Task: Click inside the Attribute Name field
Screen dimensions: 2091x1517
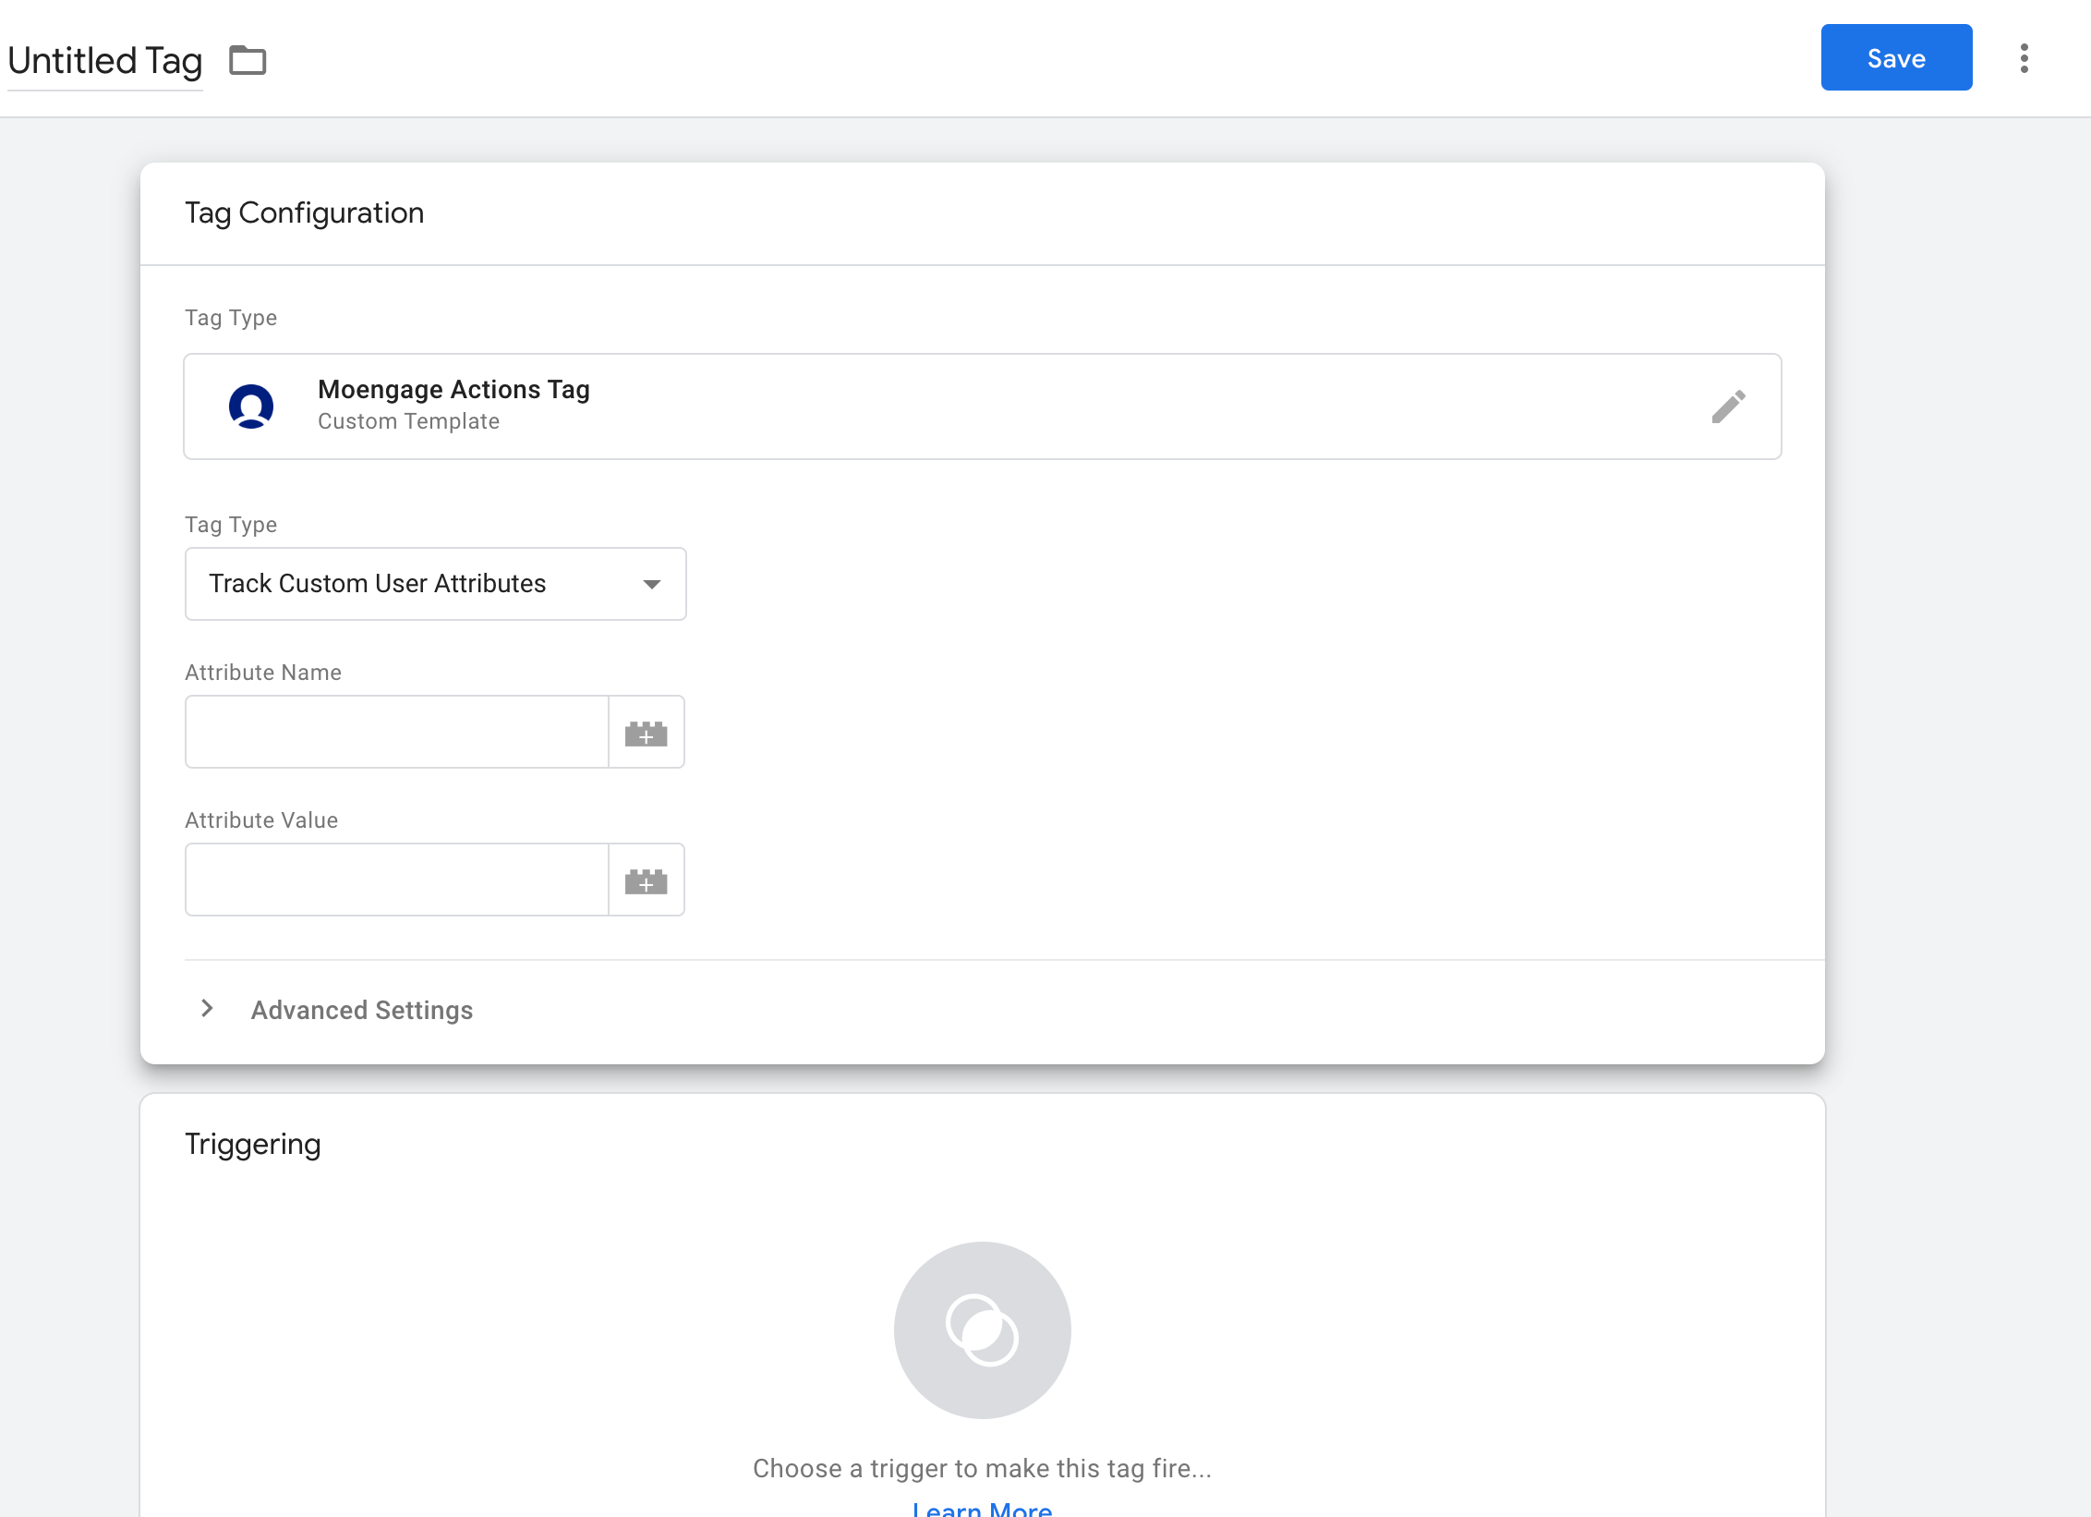Action: (x=395, y=732)
